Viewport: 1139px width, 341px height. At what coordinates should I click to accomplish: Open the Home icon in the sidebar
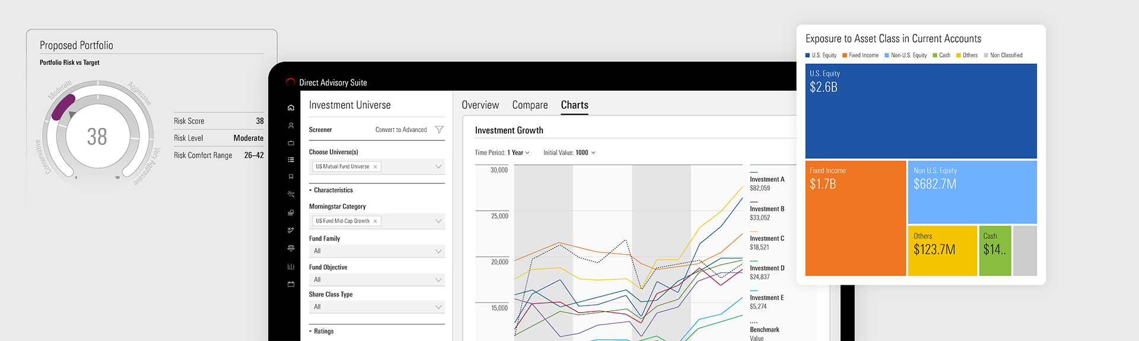(x=291, y=108)
